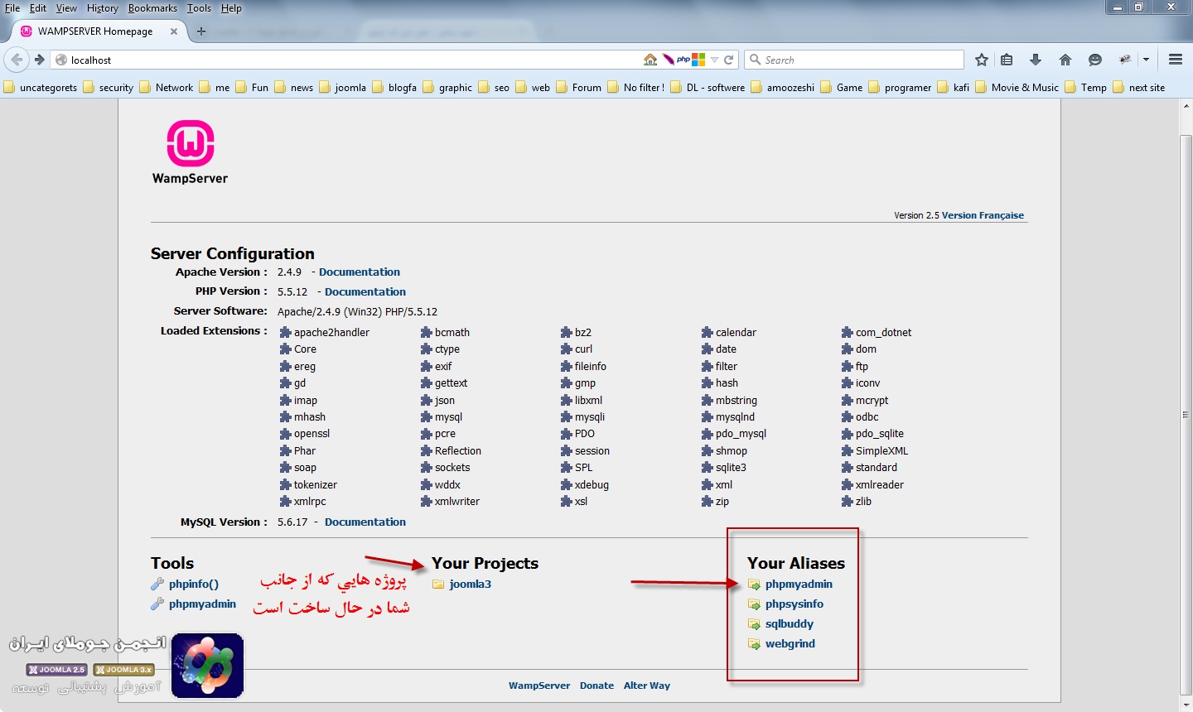Reload the page with the refresh icon
Screen dimensions: 1193x712
point(729,60)
